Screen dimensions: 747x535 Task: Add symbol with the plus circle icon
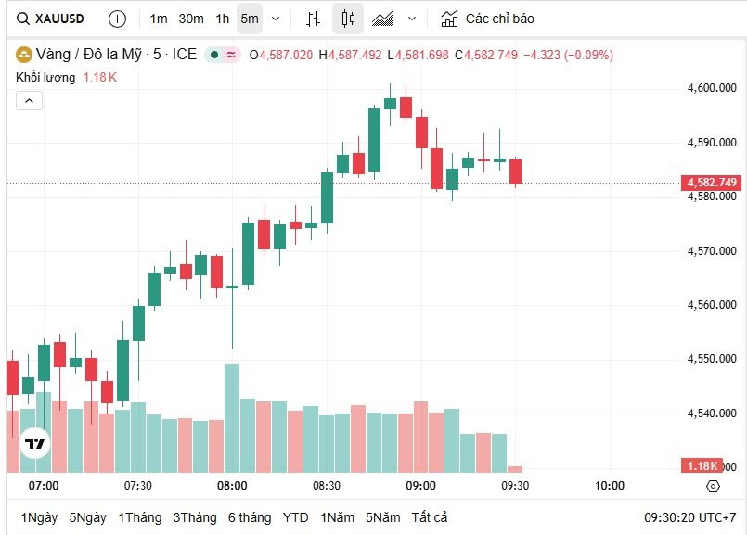(x=117, y=19)
